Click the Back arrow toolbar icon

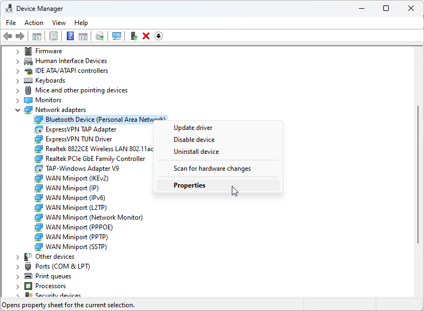coord(8,36)
